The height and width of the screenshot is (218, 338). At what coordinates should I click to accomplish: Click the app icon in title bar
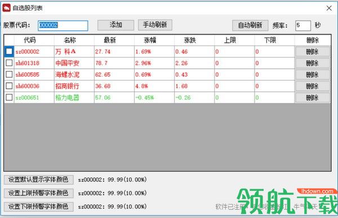click(x=6, y=8)
